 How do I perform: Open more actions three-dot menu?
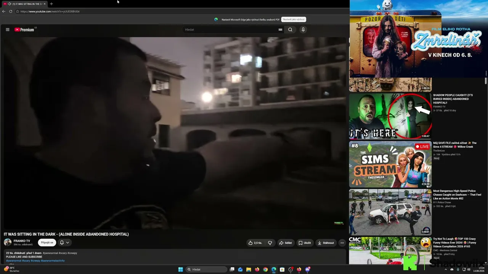coord(342,243)
